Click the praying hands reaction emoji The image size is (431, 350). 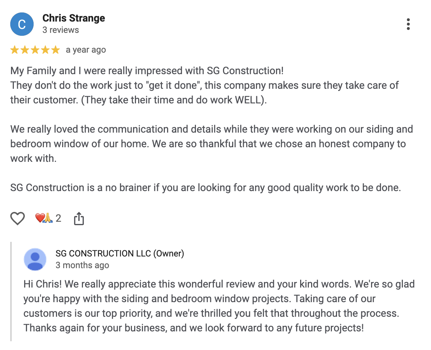click(x=48, y=218)
